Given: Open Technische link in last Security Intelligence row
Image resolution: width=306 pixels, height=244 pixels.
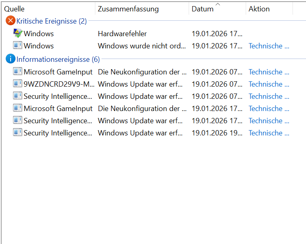Looking at the screenshot, I should coord(269,133).
